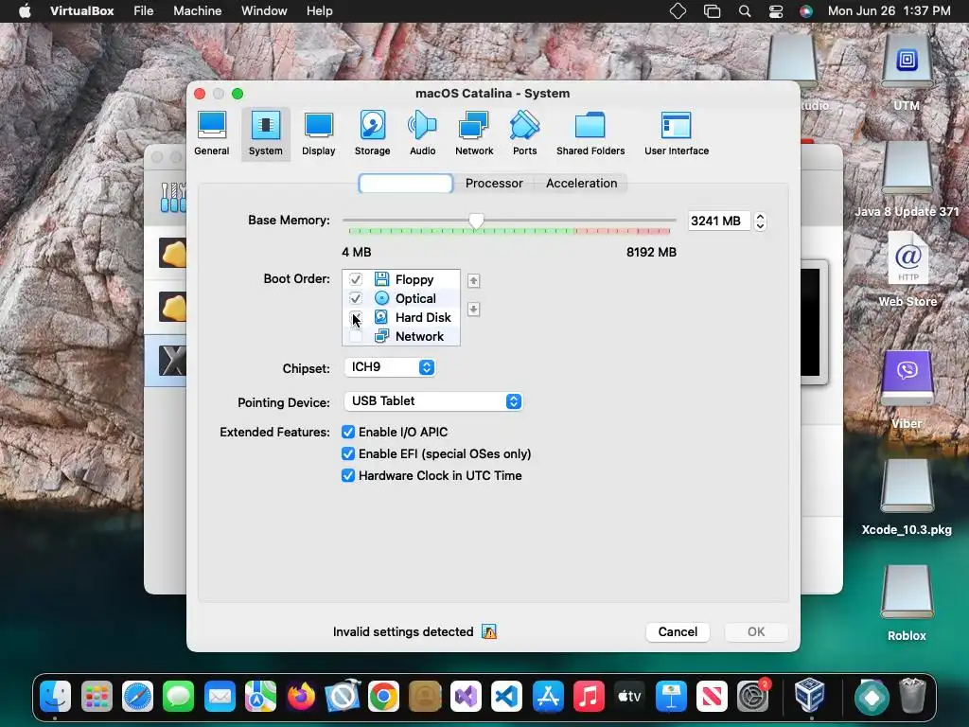969x727 pixels.
Task: Click the 3241 MB memory field
Action: click(719, 221)
